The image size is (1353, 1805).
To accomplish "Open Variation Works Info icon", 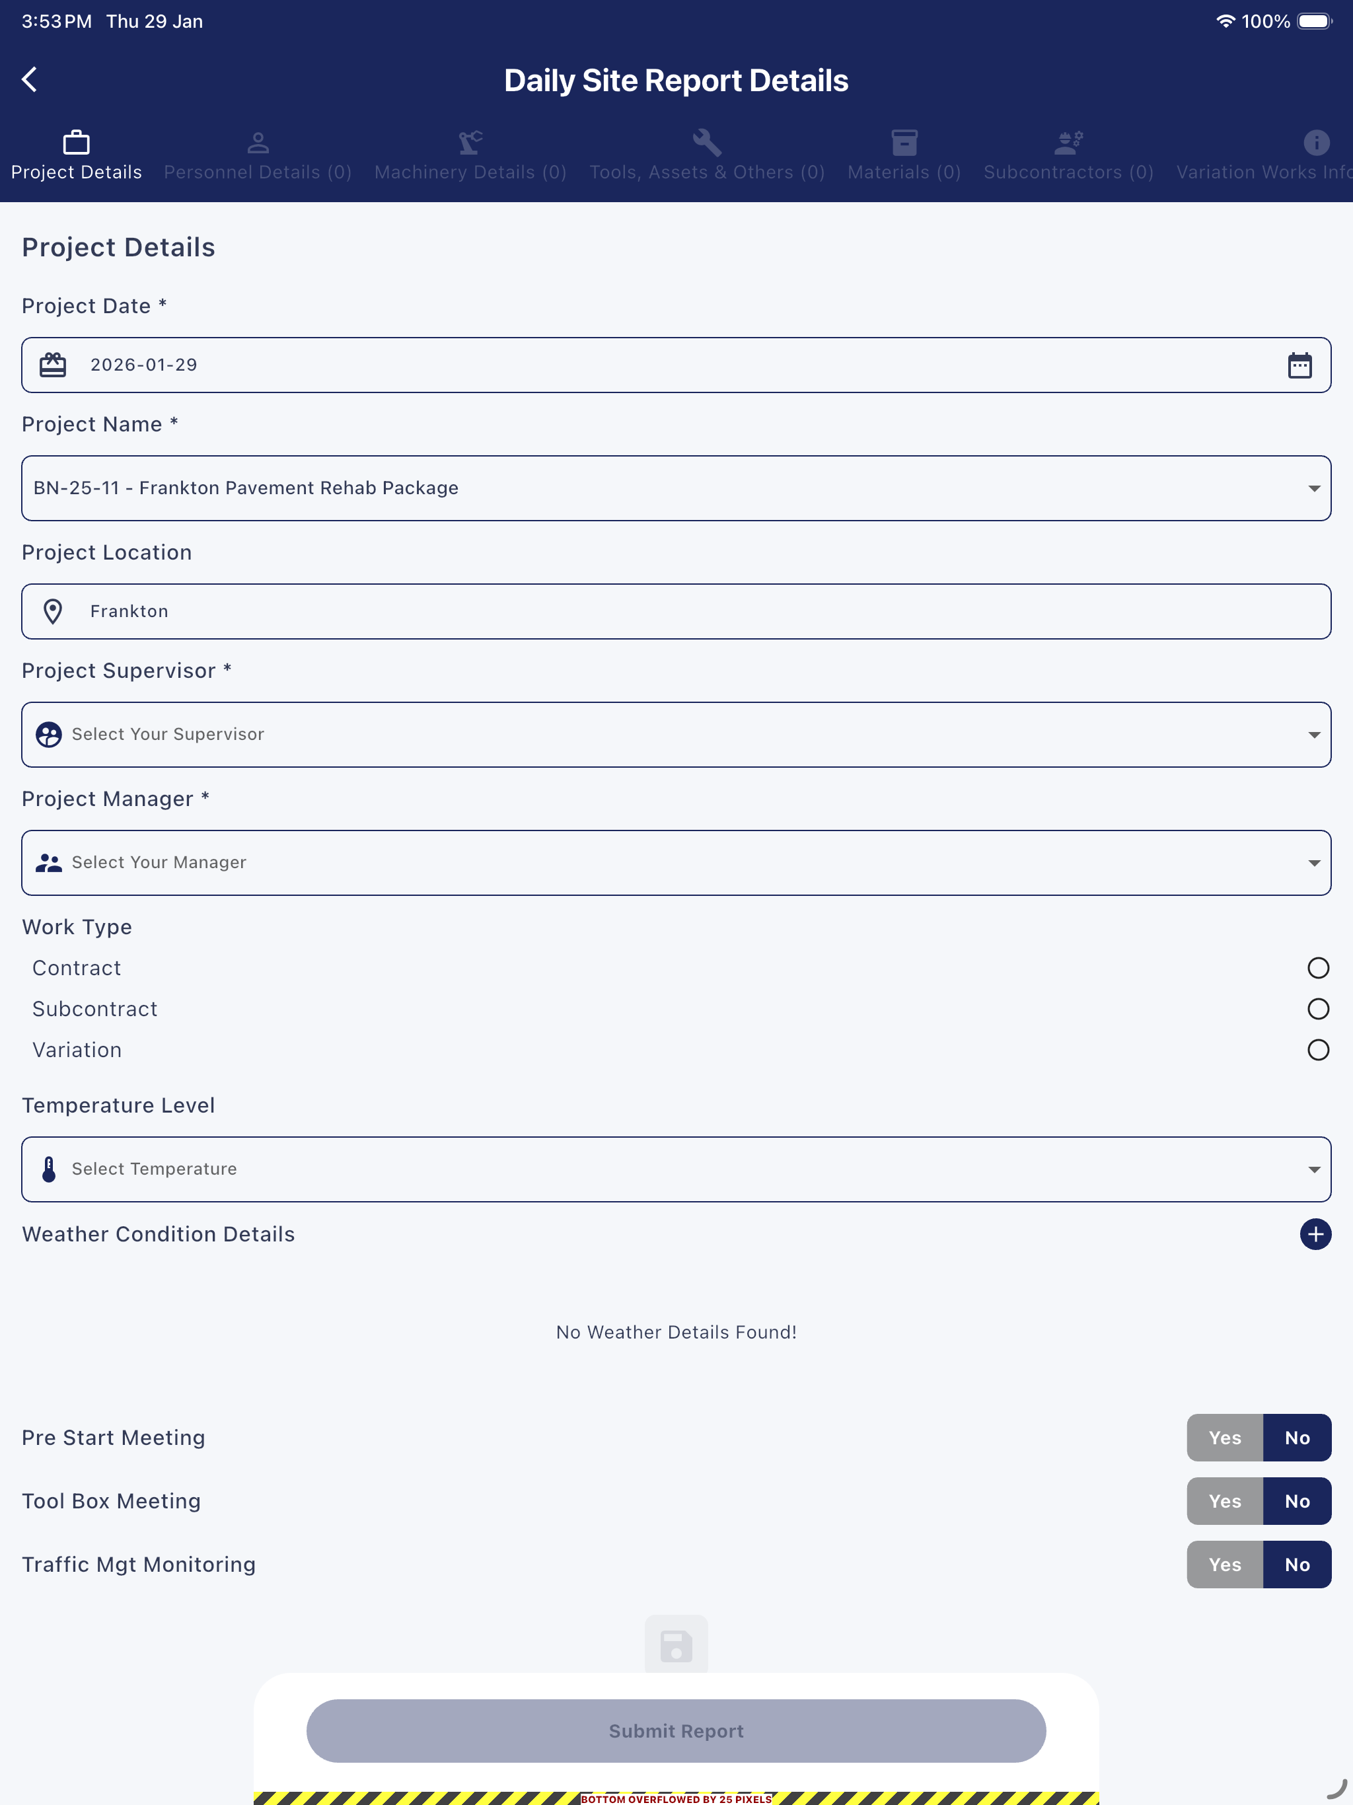I will (x=1315, y=143).
